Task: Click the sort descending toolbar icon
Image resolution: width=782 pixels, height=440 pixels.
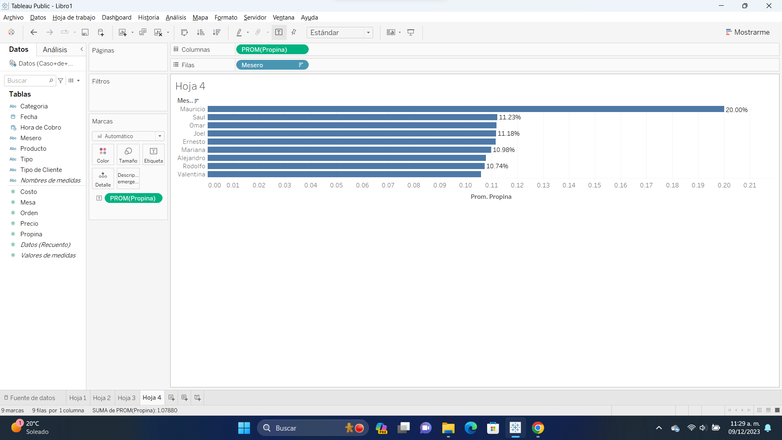Action: tap(217, 32)
